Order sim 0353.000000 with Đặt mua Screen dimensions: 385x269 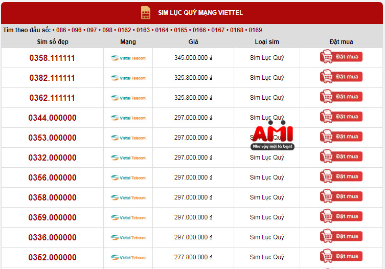(x=341, y=136)
